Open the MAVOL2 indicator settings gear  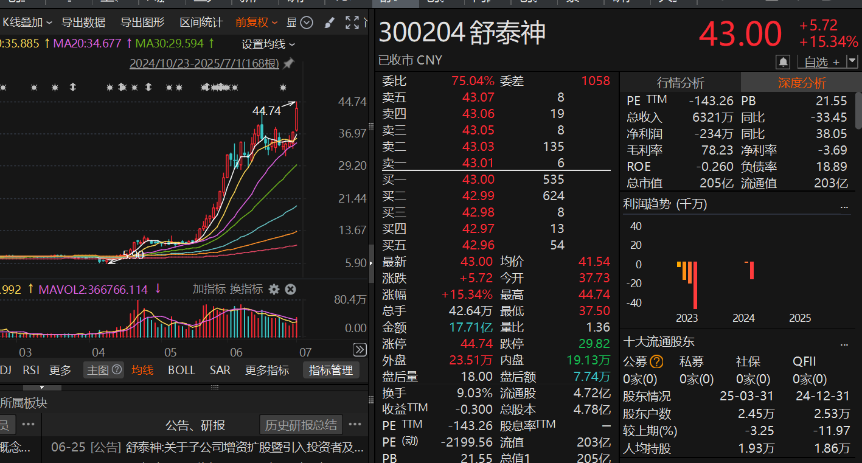274,290
